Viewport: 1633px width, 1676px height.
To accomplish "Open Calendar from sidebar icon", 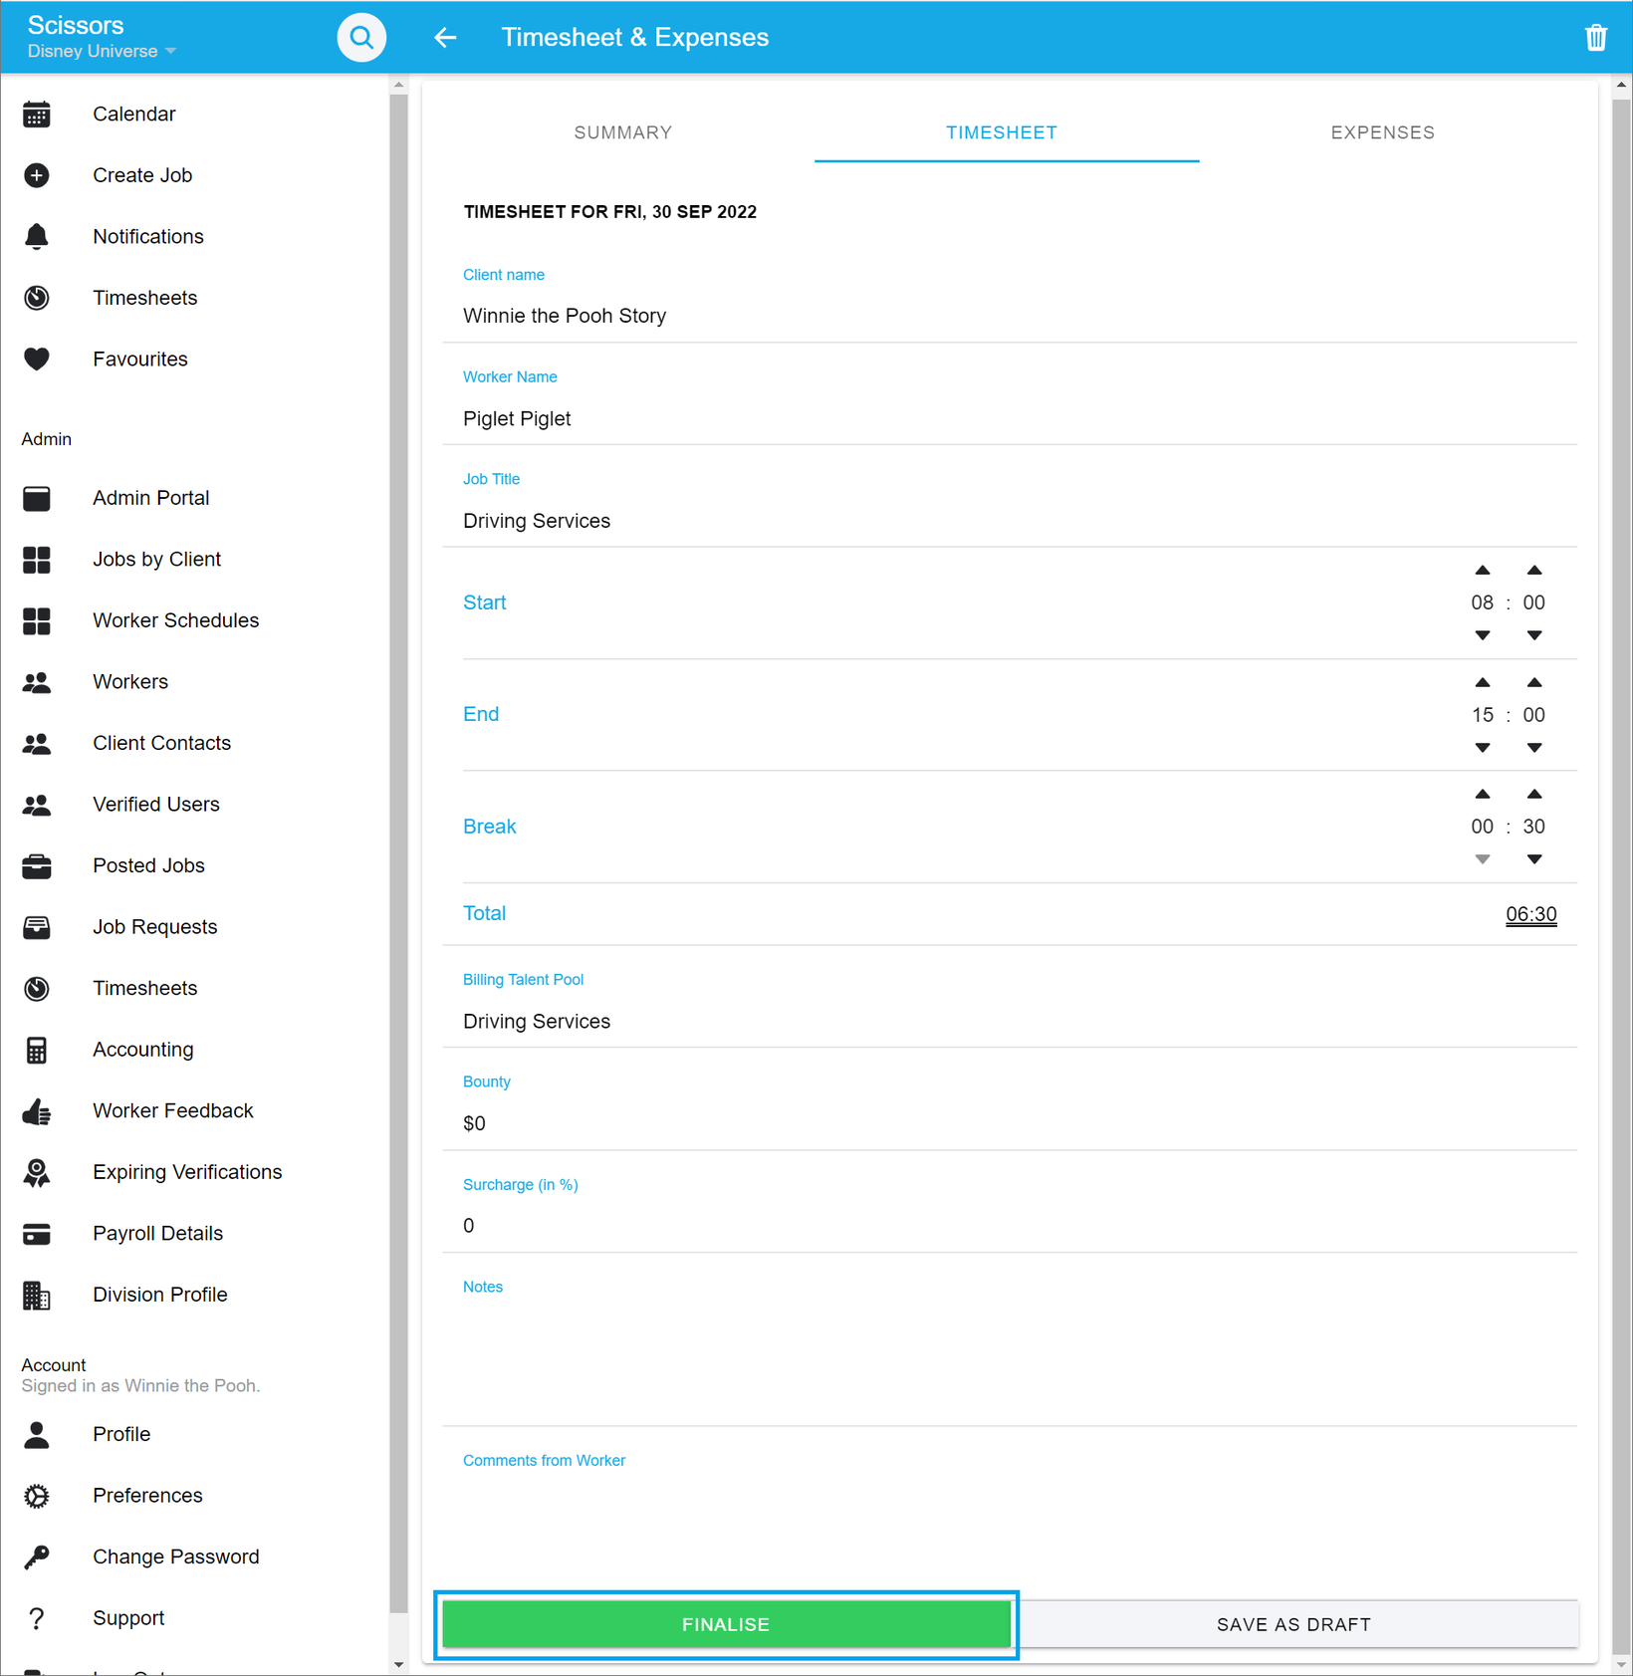I will (37, 115).
